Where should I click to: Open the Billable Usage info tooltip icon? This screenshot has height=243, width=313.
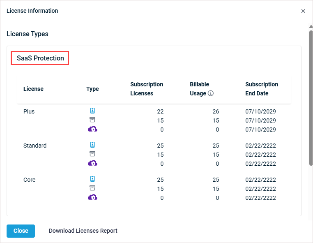(211, 93)
